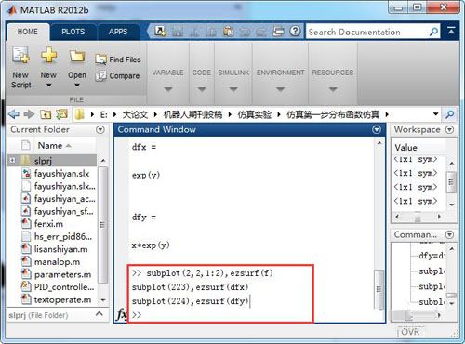The image size is (465, 344).
Task: Open the New dropdown arrow
Action: coord(48,86)
